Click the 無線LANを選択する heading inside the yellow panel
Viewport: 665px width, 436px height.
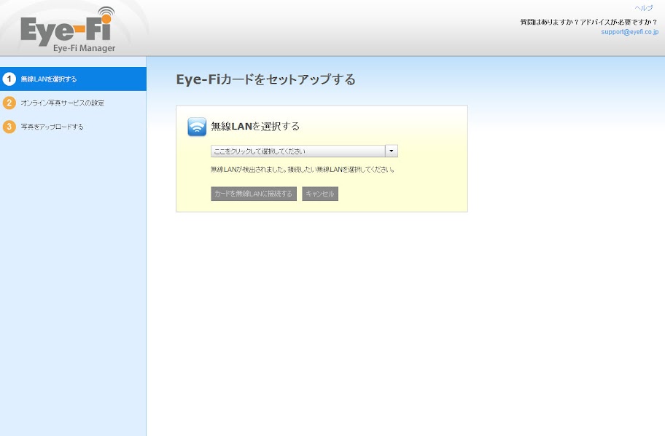point(255,127)
